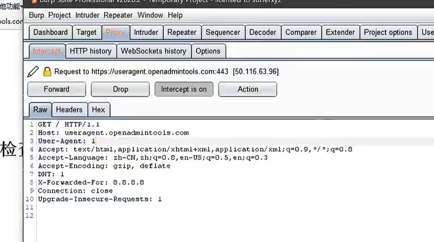Open the Window menu
Screen dimensions: 434x242
tap(150, 15)
